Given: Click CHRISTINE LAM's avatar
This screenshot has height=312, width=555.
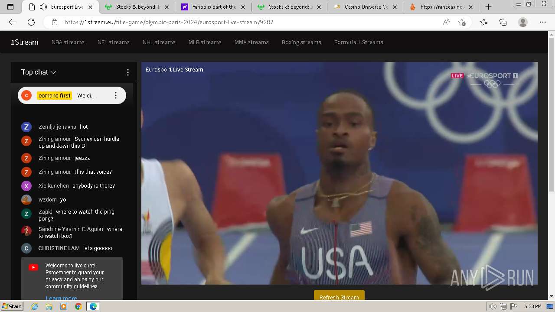Looking at the screenshot, I should click(x=26, y=248).
